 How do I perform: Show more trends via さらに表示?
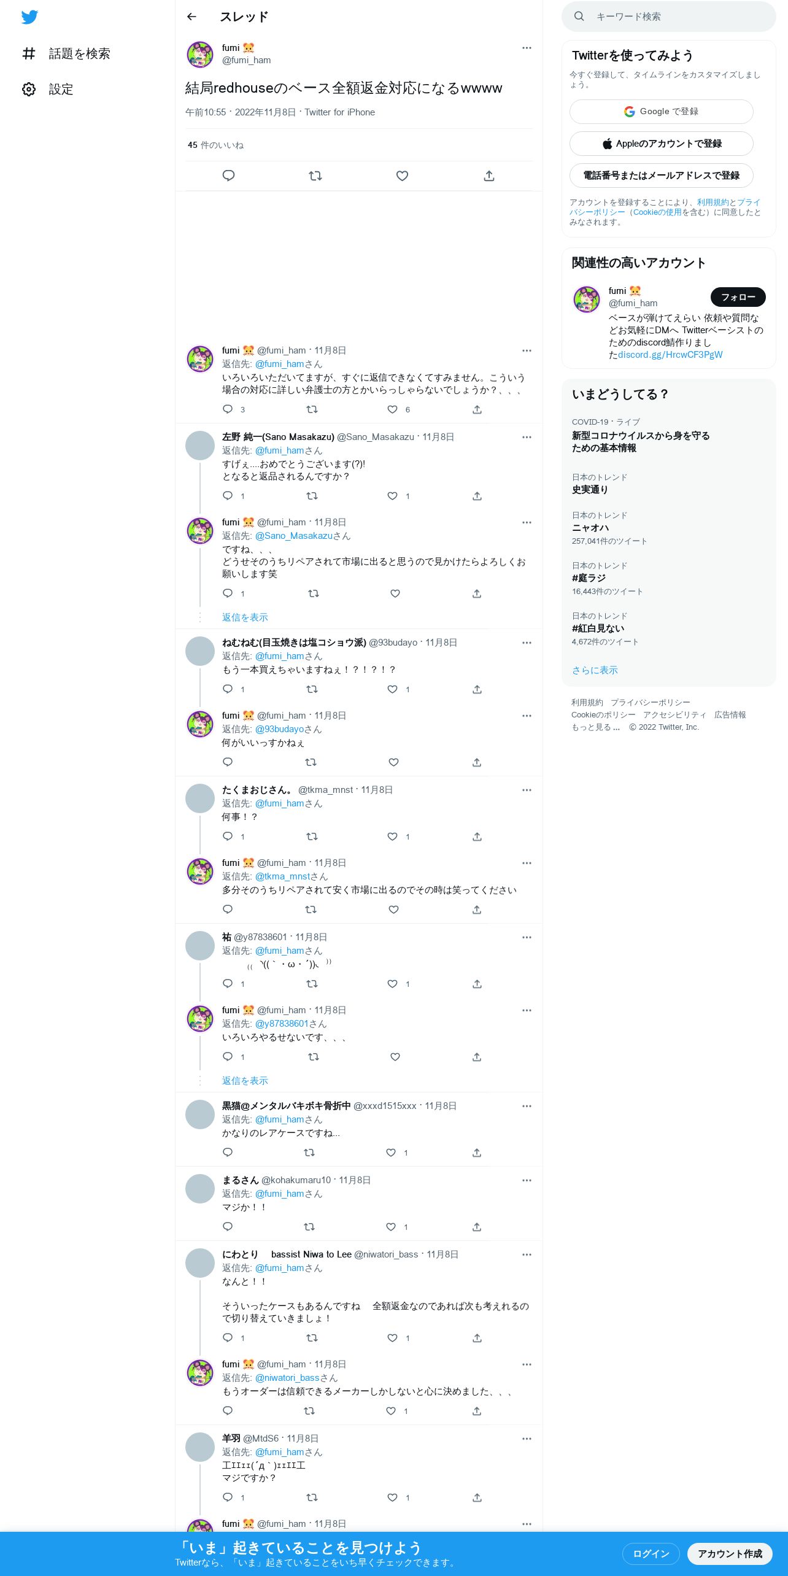pyautogui.click(x=595, y=670)
